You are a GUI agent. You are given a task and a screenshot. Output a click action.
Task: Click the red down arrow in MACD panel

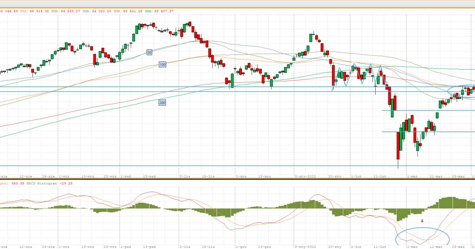pyautogui.click(x=422, y=221)
